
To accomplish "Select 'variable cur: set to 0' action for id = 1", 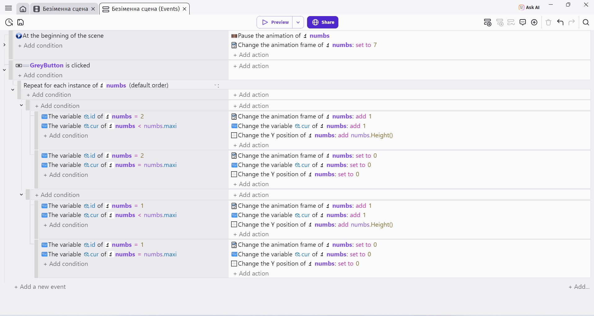I will tap(301, 254).
